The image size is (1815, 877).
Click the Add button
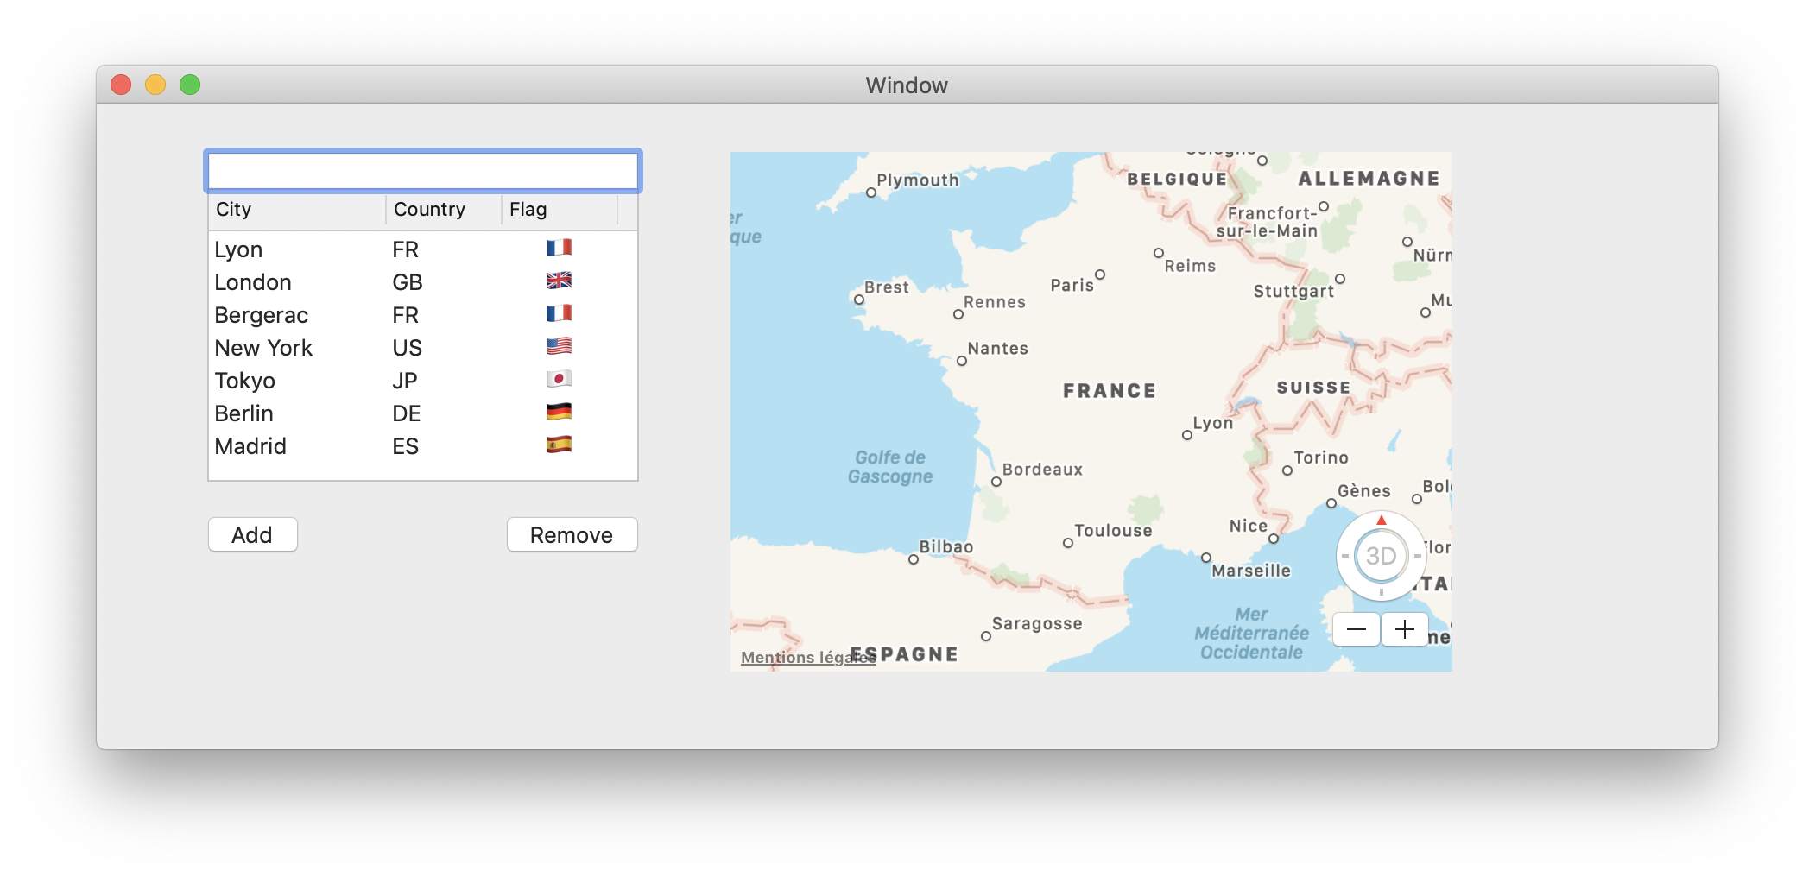pos(252,534)
